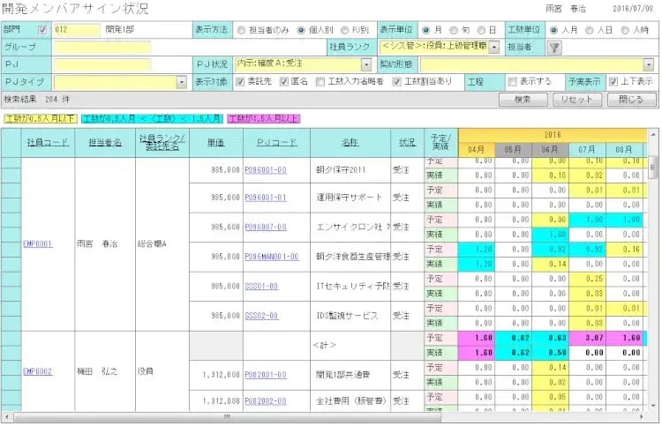The image size is (662, 426).
Task: Enable the 匿名 checkbox
Action: [x=283, y=82]
